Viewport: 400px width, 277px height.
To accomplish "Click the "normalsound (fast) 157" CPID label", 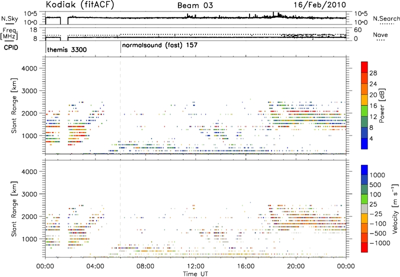I will pyautogui.click(x=160, y=45).
